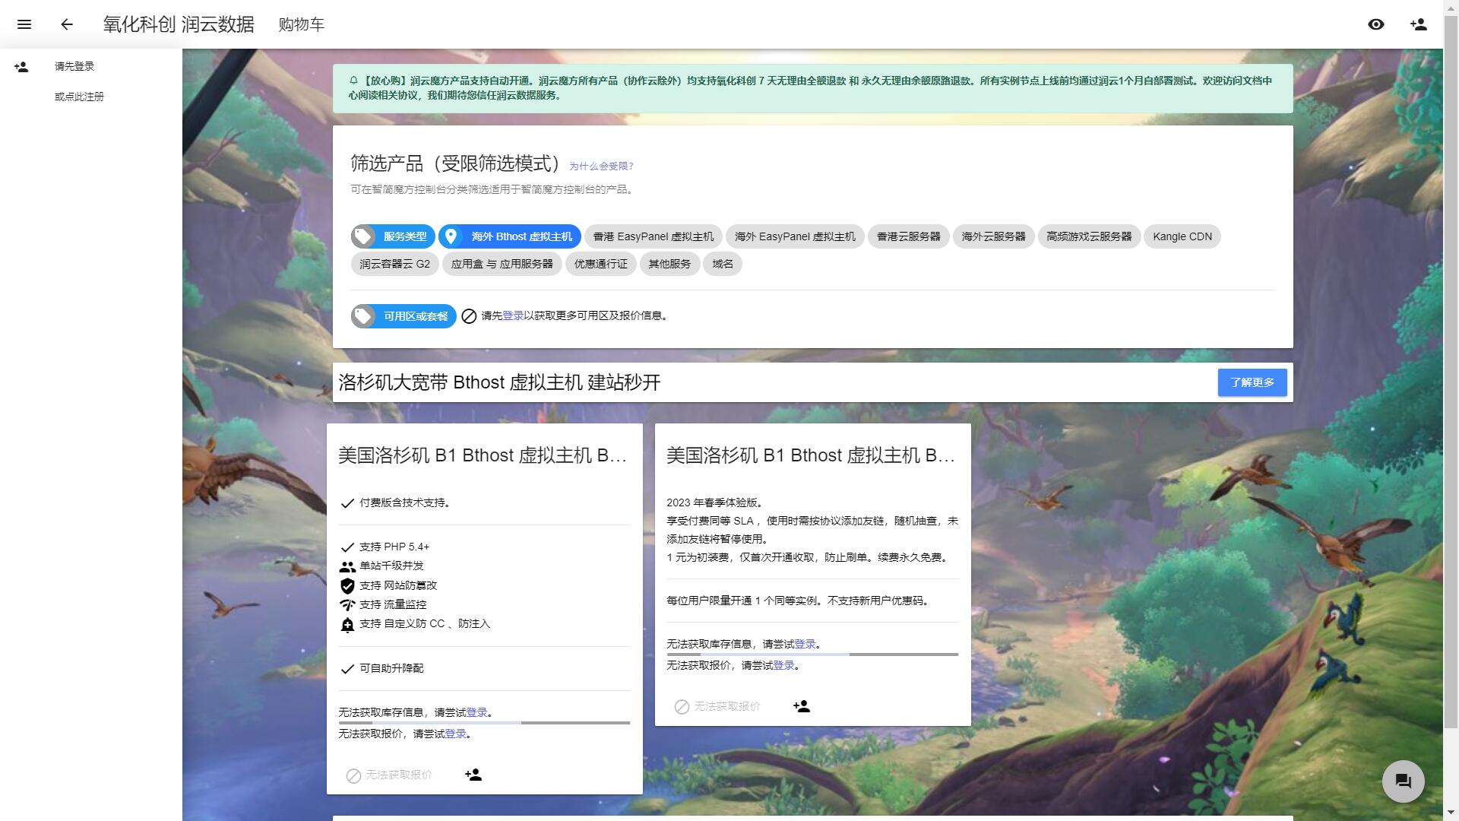1459x821 pixels.
Task: Click the checkmark icon beside 付费版含技术支持
Action: coord(347,503)
